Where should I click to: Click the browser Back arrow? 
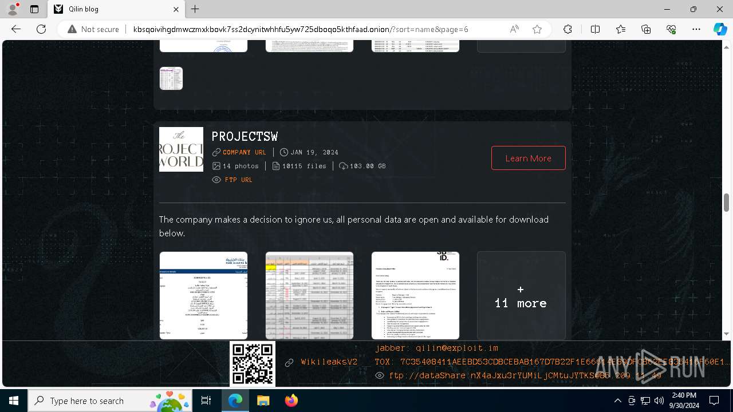pyautogui.click(x=16, y=29)
